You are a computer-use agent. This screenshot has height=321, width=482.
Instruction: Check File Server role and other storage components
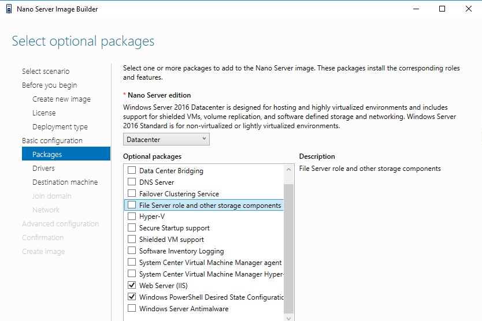click(x=132, y=205)
